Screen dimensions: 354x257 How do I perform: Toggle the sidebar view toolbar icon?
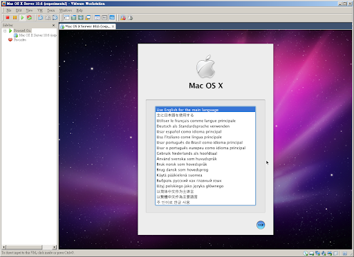[66, 17]
